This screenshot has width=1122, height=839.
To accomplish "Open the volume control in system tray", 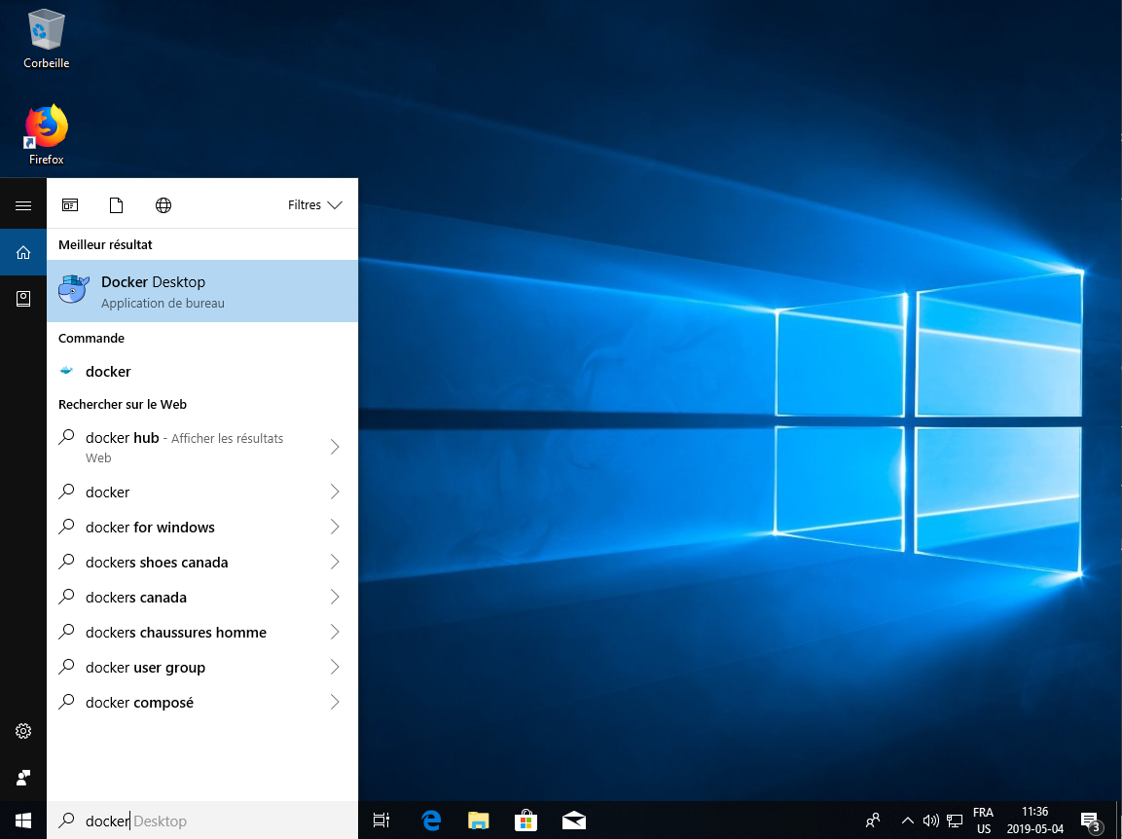I will click(930, 821).
